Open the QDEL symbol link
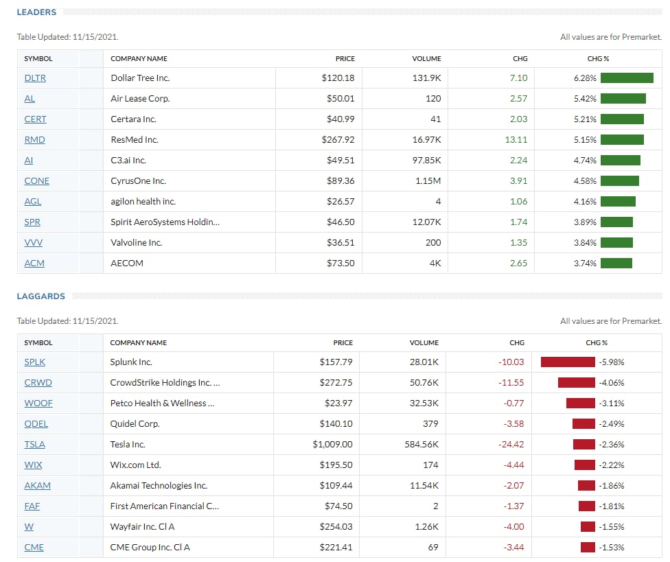This screenshot has height=562, width=670. pos(36,424)
